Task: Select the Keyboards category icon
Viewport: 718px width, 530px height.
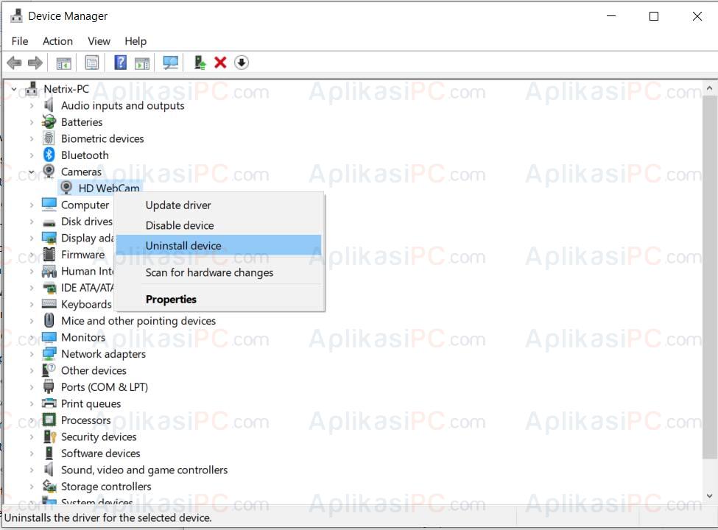Action: point(49,303)
